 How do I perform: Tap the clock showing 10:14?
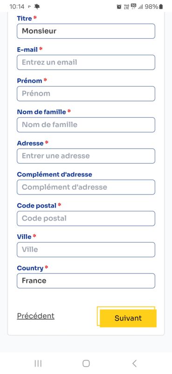17,7
